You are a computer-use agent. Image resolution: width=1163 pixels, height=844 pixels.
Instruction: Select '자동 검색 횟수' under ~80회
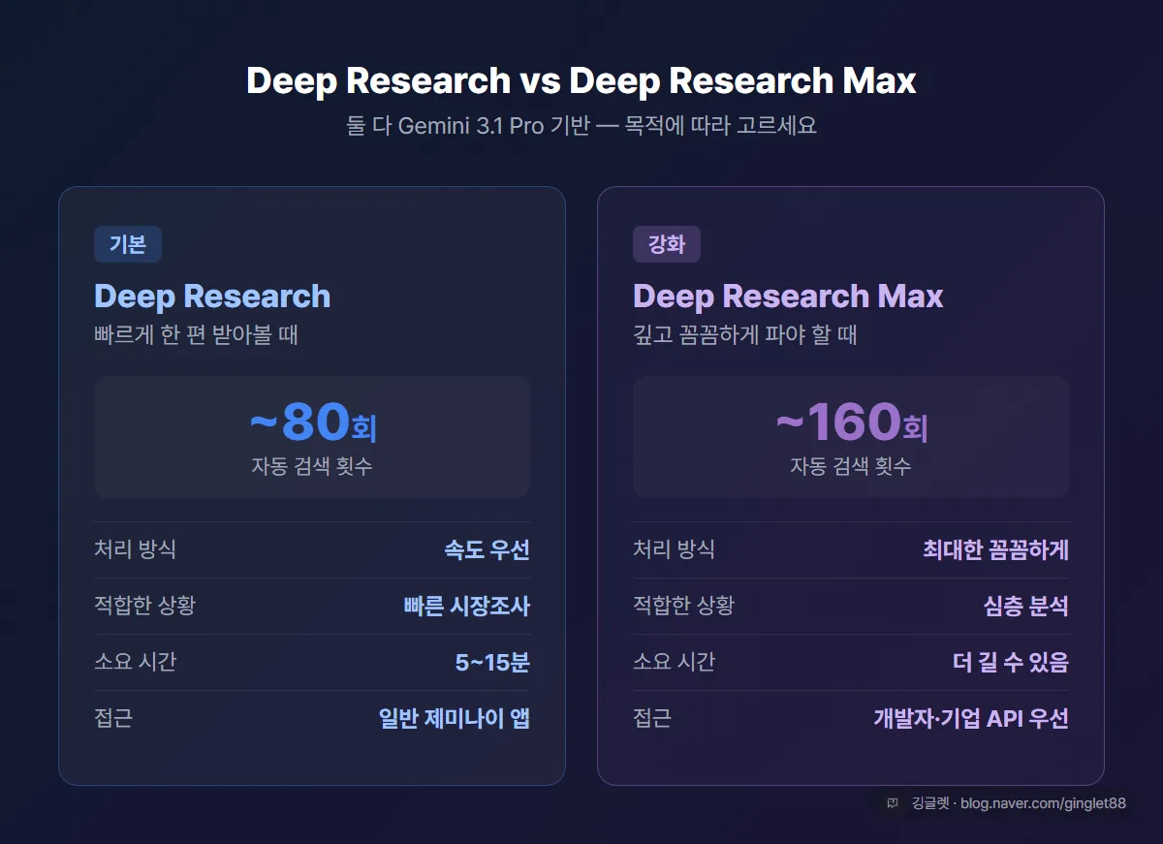[312, 466]
